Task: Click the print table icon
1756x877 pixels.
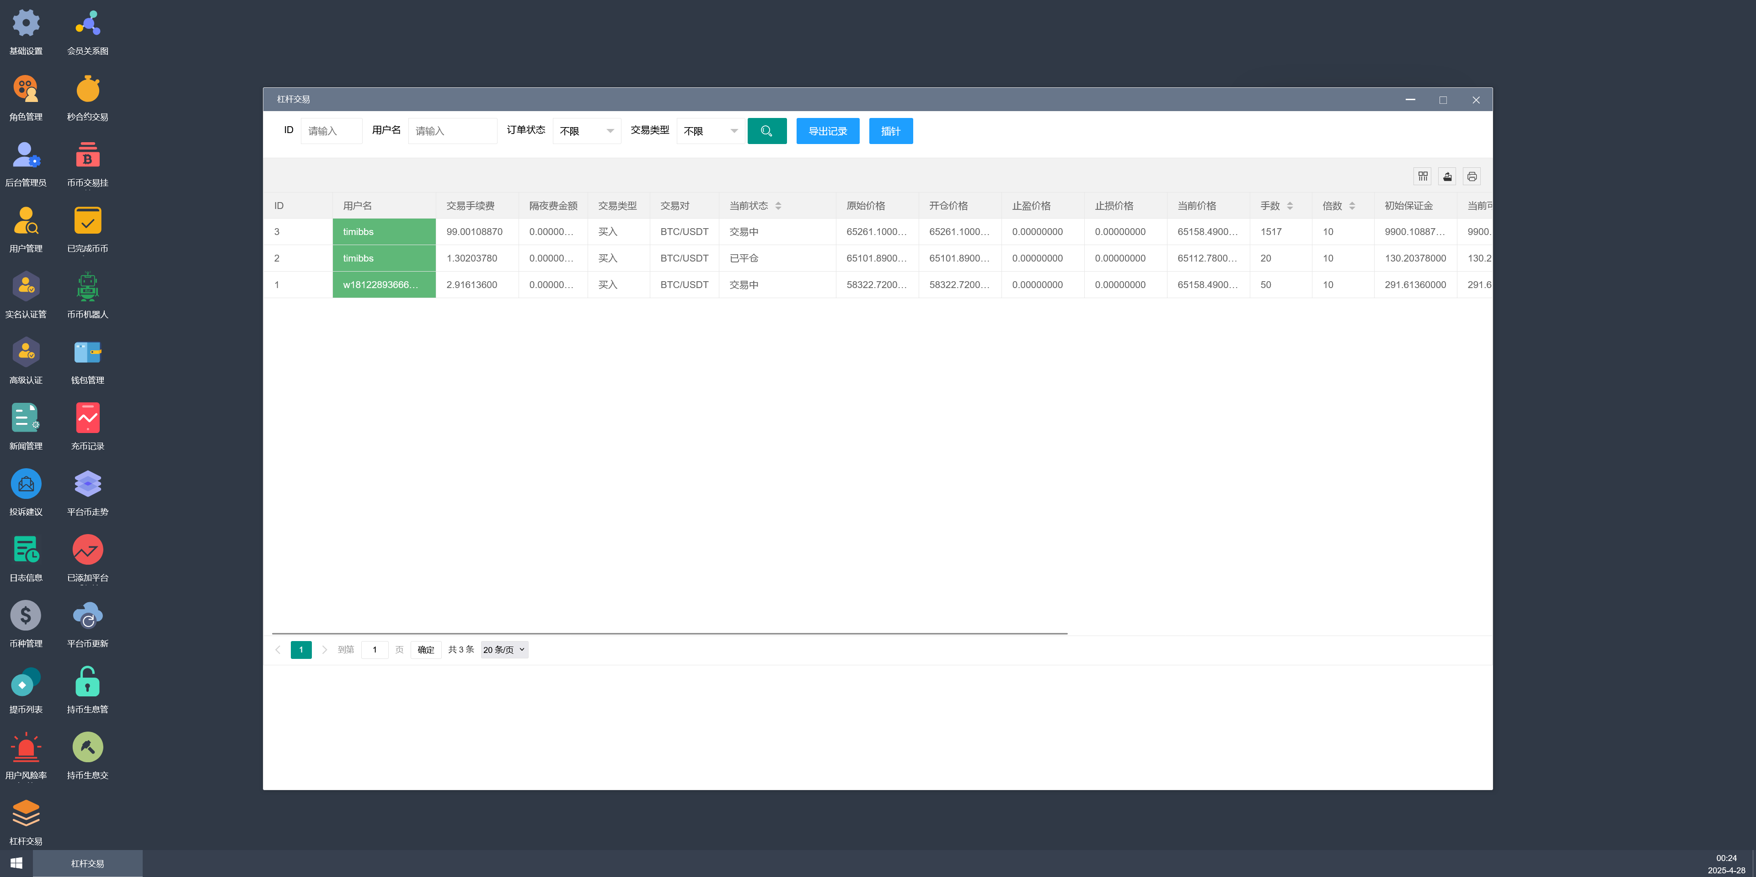Action: [1472, 176]
